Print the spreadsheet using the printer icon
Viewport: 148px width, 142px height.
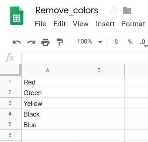tap(46, 42)
